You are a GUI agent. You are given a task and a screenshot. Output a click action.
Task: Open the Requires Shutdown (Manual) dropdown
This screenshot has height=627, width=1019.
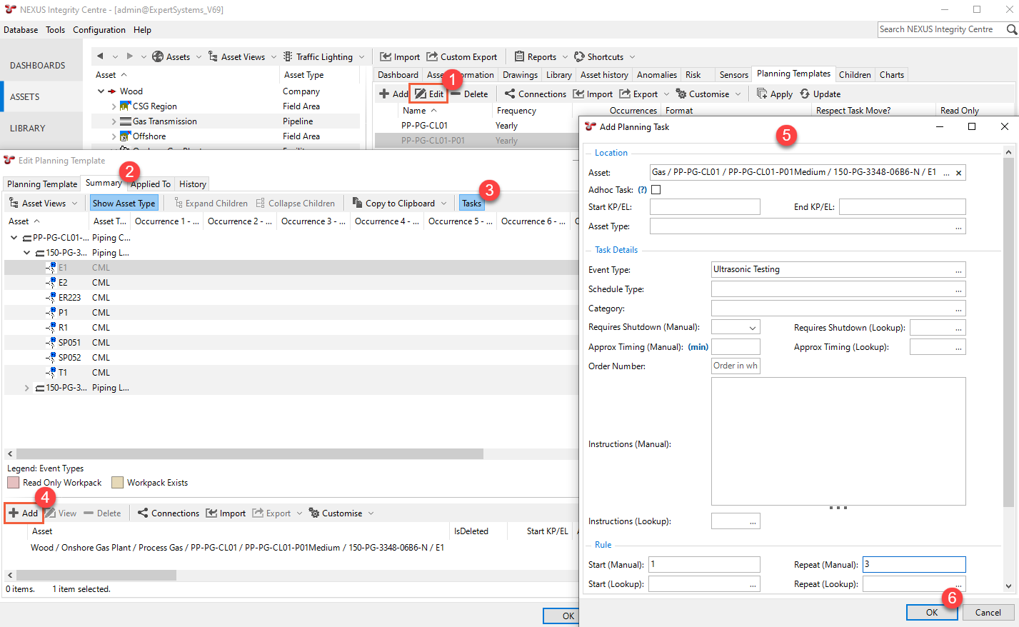coord(752,327)
